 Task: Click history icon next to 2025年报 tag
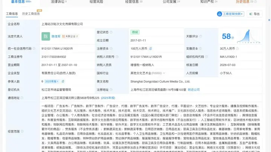(63, 81)
